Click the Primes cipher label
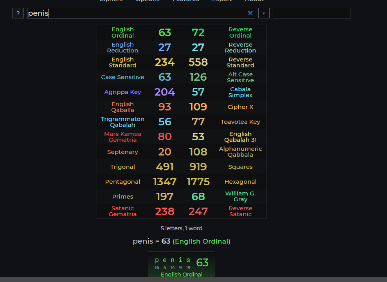 point(122,197)
